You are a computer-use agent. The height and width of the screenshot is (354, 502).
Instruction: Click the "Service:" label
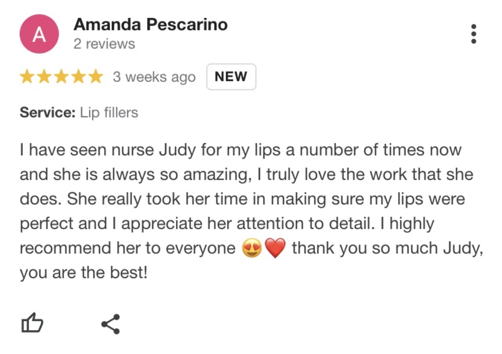coord(48,112)
